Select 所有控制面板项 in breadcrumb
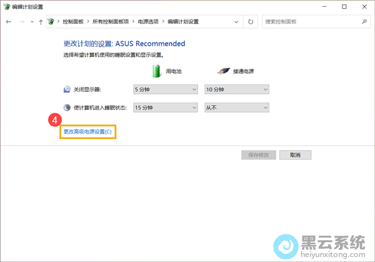Image resolution: width=375 pixels, height=262 pixels. (x=111, y=22)
